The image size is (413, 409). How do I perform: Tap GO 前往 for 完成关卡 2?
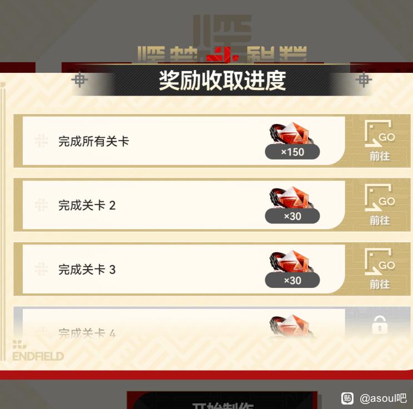coord(380,205)
